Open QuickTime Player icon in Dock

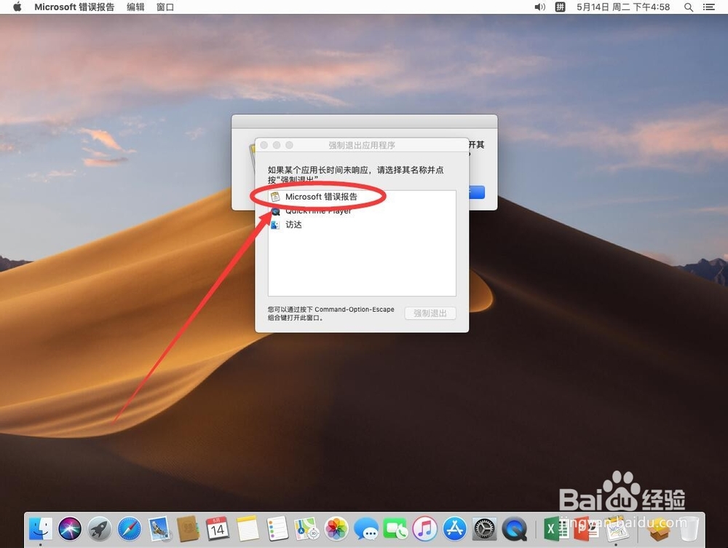(x=514, y=529)
